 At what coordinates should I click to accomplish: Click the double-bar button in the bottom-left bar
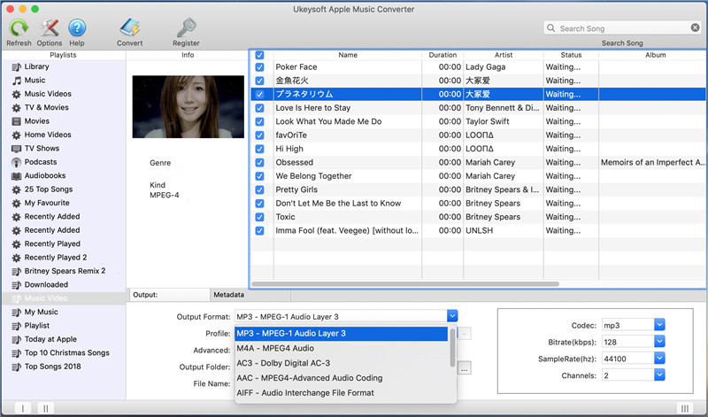click(46, 408)
